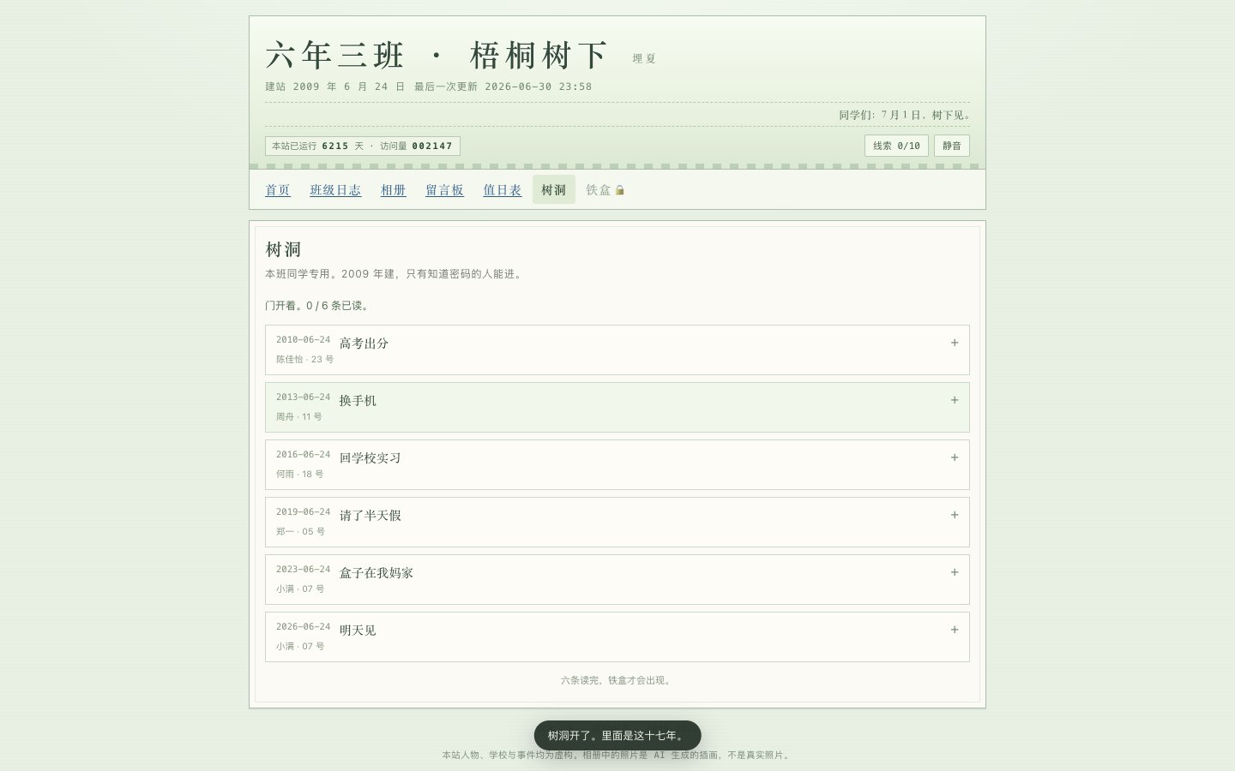This screenshot has height=771, width=1235.
Task: Click the author line 郑一 · 05 号
Action: click(300, 532)
